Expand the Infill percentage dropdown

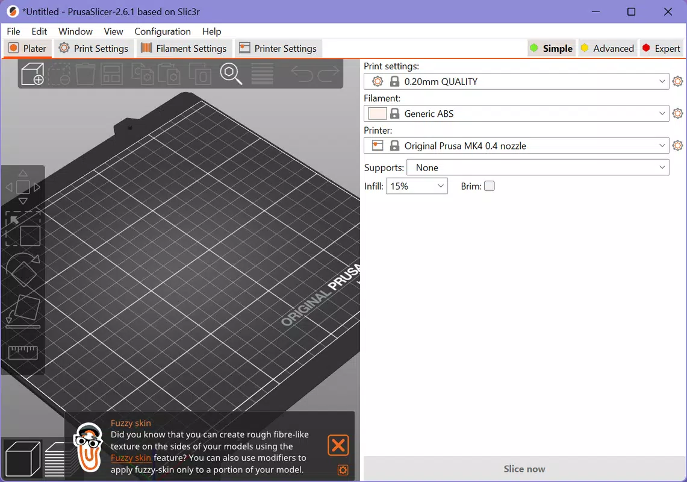417,186
